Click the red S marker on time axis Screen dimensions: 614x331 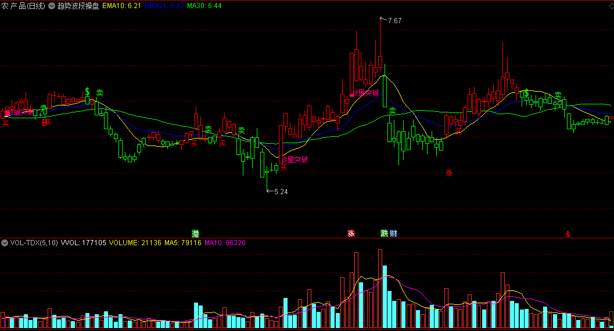[x=568, y=234]
